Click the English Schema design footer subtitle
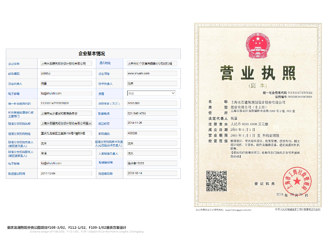Image resolution: width=333 pixels, height=235 pixels. [87, 232]
